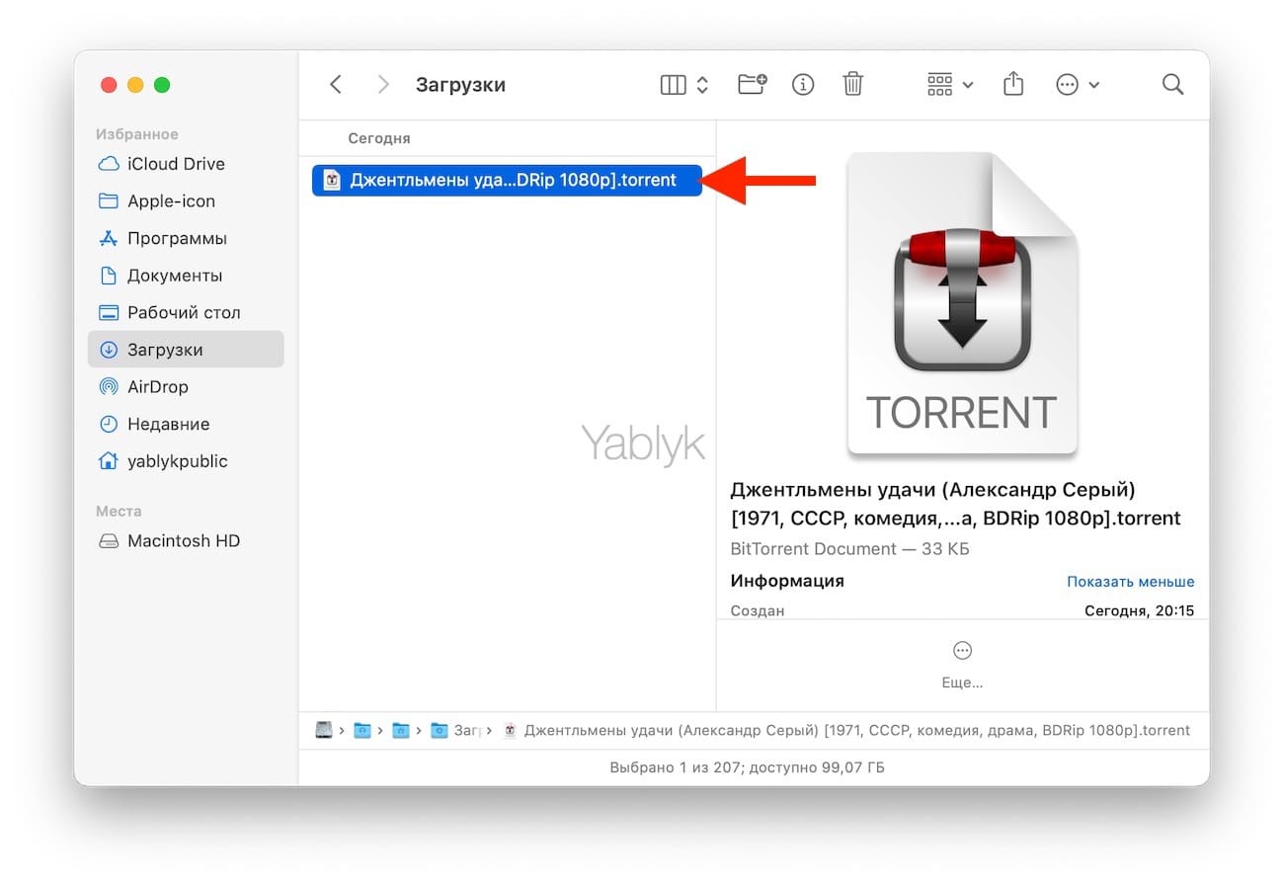Screen dimensions: 1284x884
Task: Click the forward navigation arrow
Action: pos(383,85)
